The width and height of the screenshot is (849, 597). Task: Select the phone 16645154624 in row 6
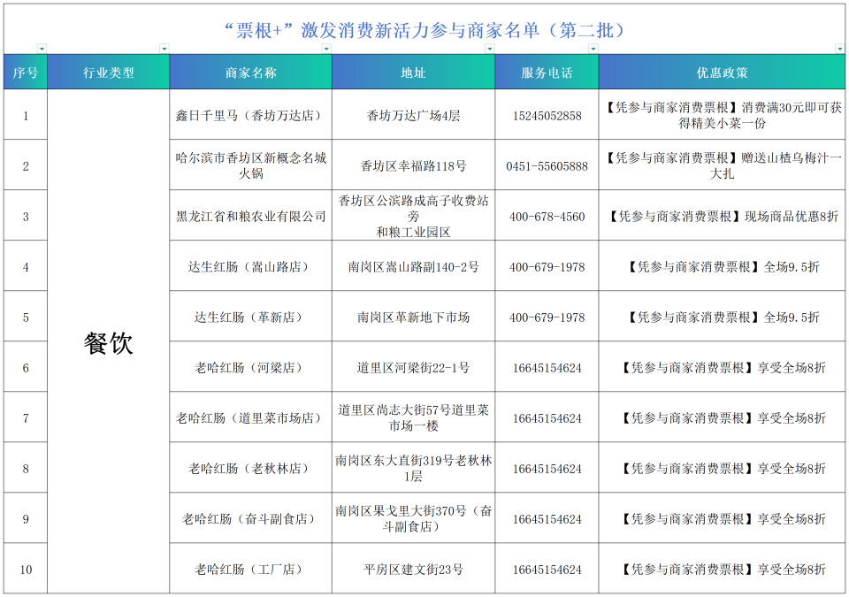coord(547,367)
